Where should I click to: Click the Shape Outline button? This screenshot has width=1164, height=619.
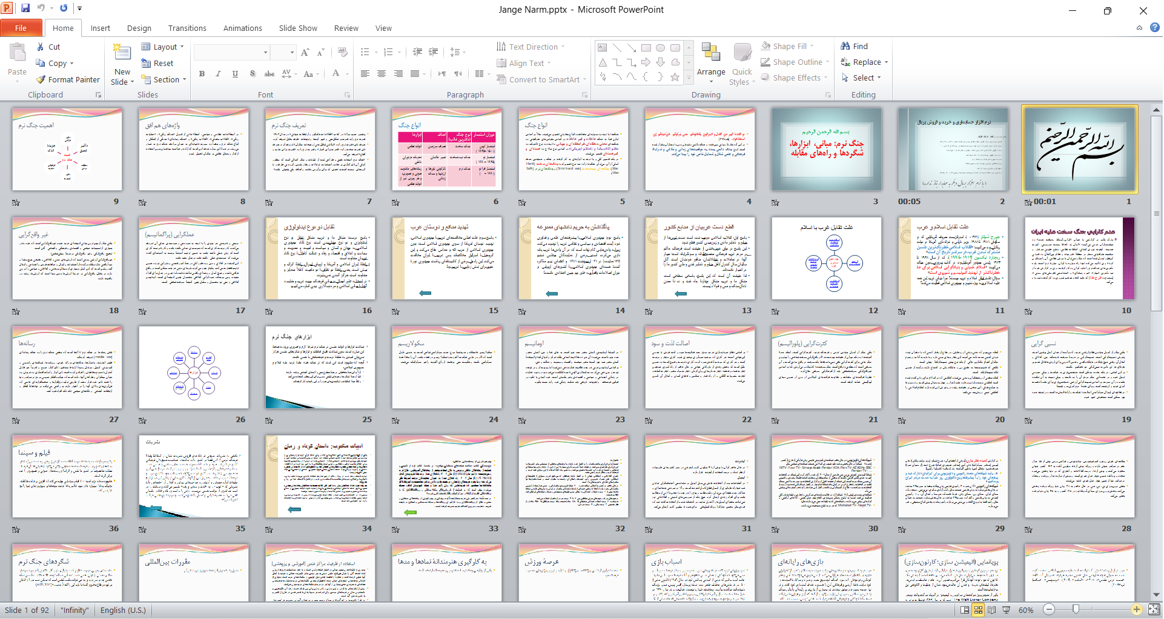795,62
